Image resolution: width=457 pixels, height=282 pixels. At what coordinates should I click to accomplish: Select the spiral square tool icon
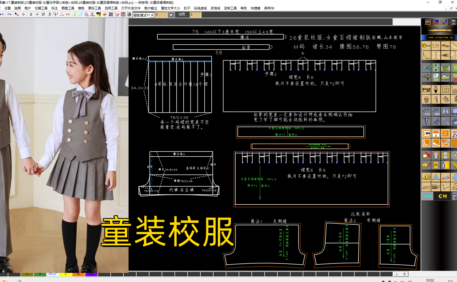446,90
